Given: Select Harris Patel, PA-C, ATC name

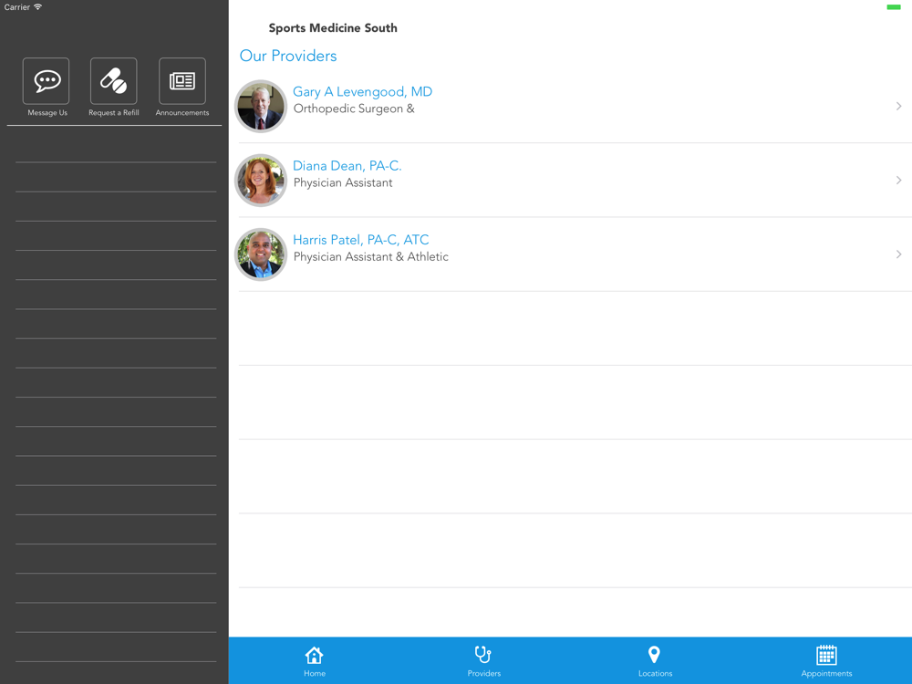Looking at the screenshot, I should coord(360,240).
